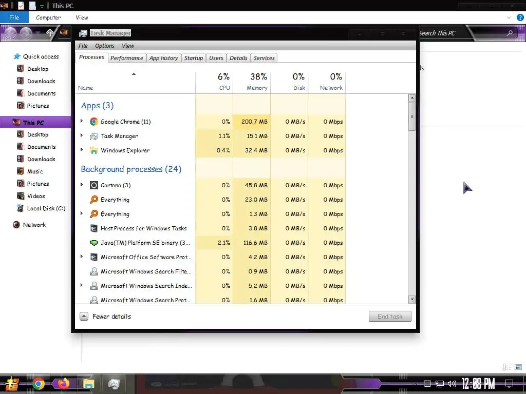Open the Explorer Computer ribbon tab
This screenshot has height=394, width=526.
48,17
